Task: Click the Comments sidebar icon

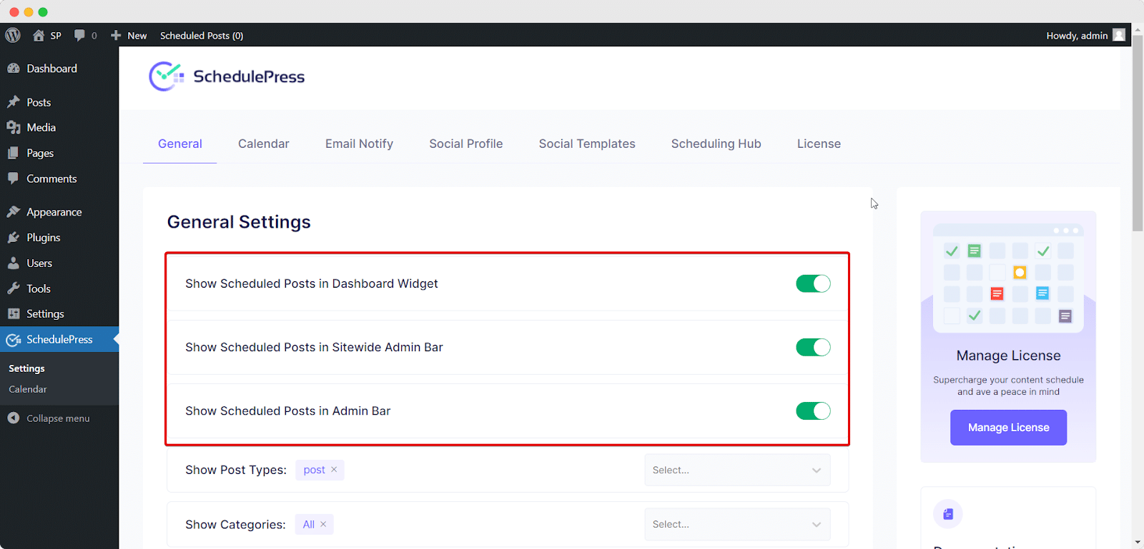Action: point(14,178)
